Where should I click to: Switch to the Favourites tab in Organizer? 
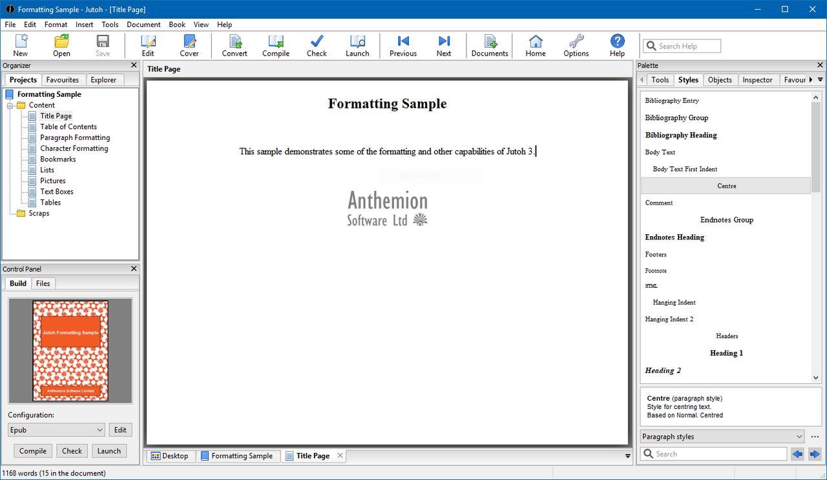pyautogui.click(x=63, y=80)
